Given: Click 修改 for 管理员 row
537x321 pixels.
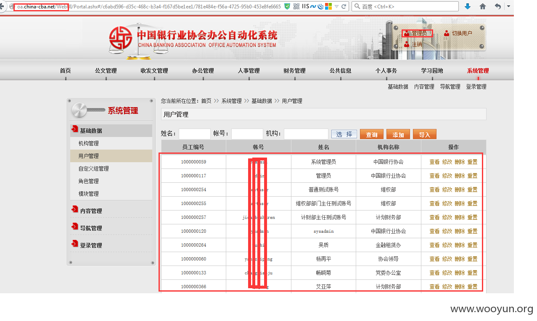Looking at the screenshot, I should tap(447, 176).
